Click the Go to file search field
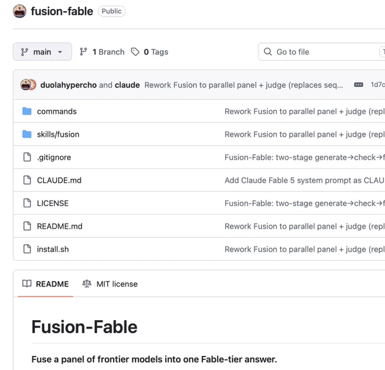This screenshot has height=370, width=385. click(x=322, y=52)
